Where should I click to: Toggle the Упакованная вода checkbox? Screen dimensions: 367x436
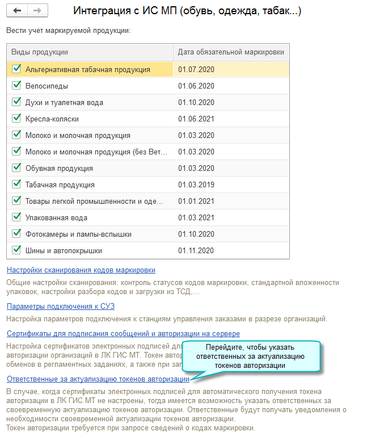pos(16,217)
